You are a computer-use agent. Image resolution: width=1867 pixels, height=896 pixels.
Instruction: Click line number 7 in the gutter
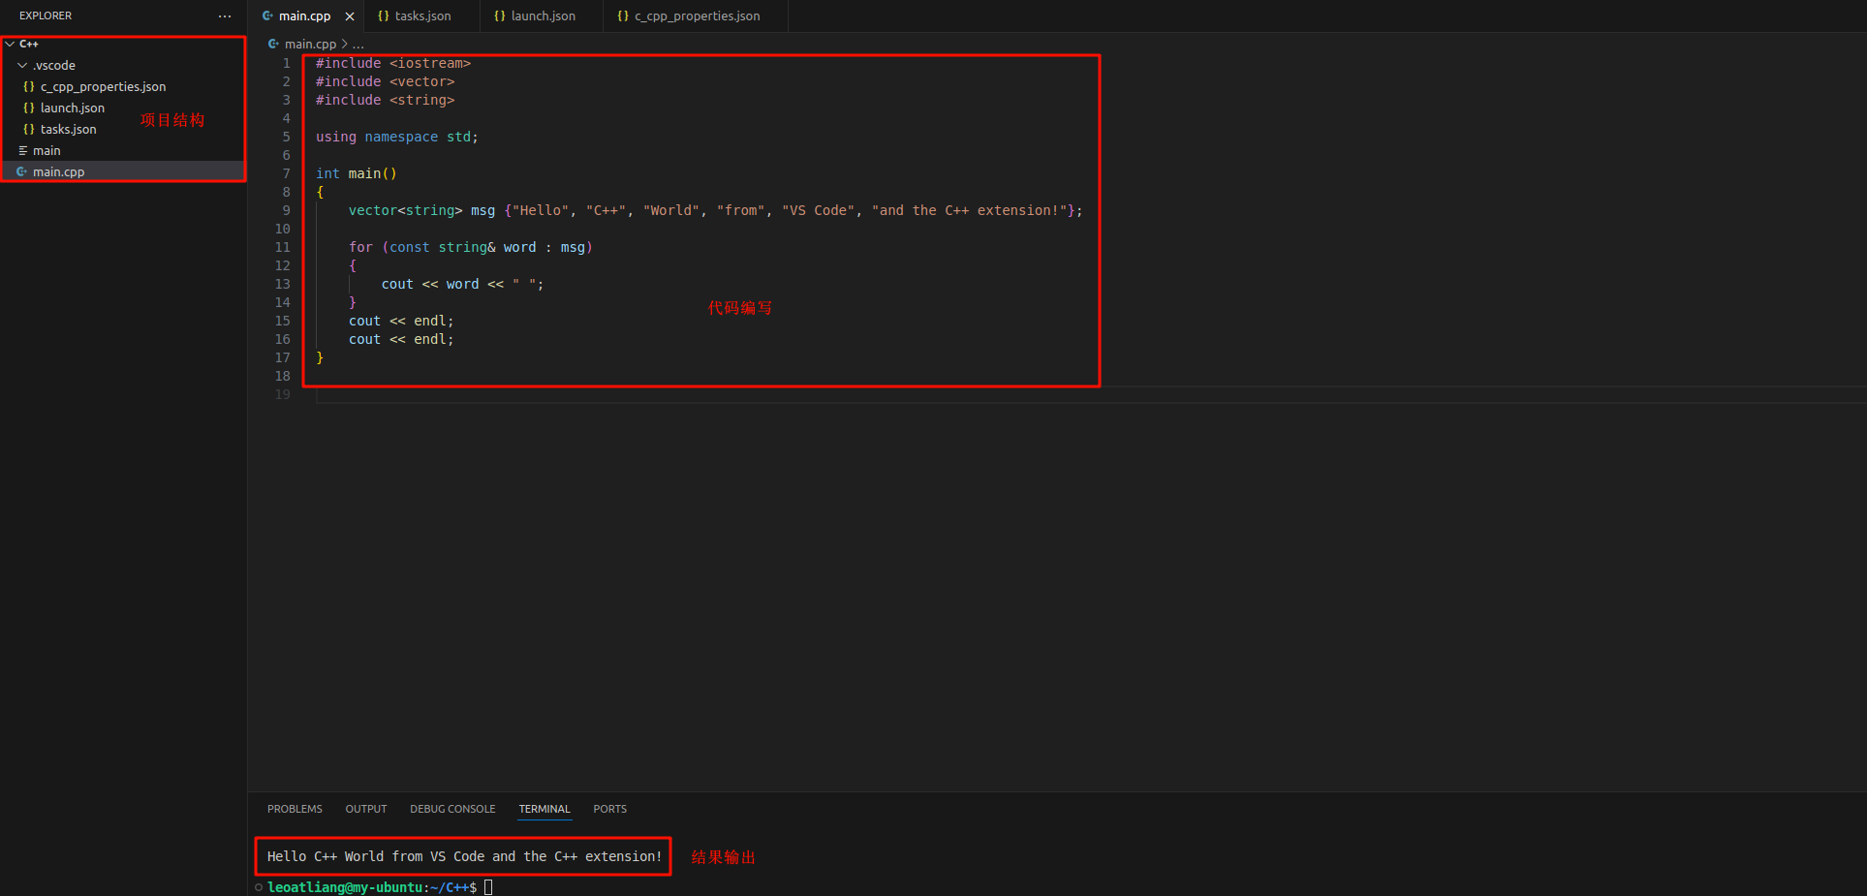(x=286, y=173)
